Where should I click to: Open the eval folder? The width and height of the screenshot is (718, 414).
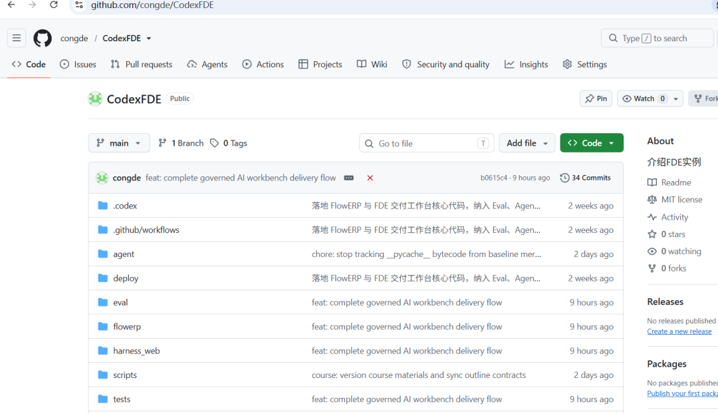(120, 303)
